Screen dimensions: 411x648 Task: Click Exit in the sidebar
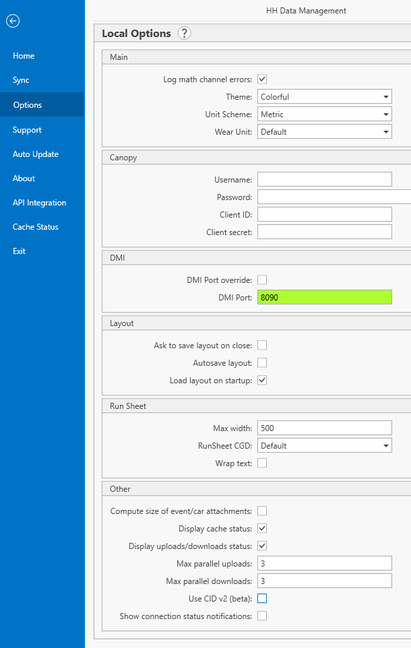pyautogui.click(x=19, y=251)
